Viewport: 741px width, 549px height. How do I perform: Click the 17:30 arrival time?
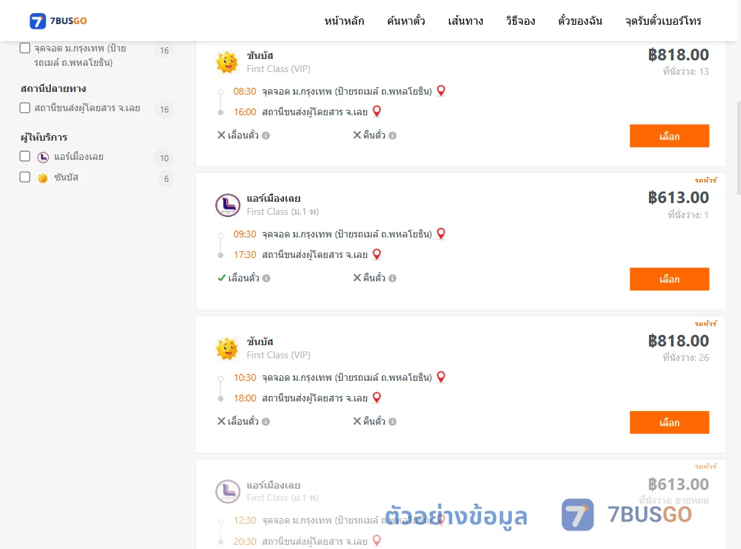245,255
